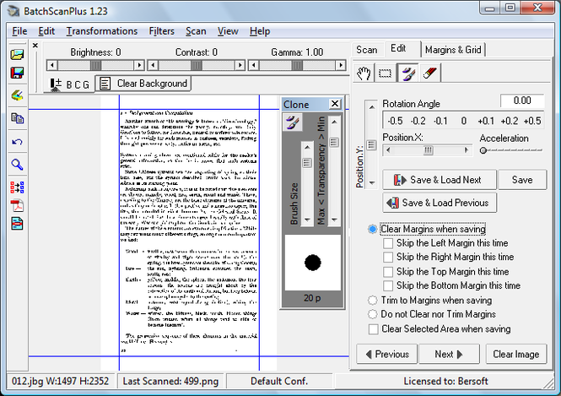This screenshot has width=561, height=396.
Task: Open the Clear Background tab
Action: [x=143, y=84]
